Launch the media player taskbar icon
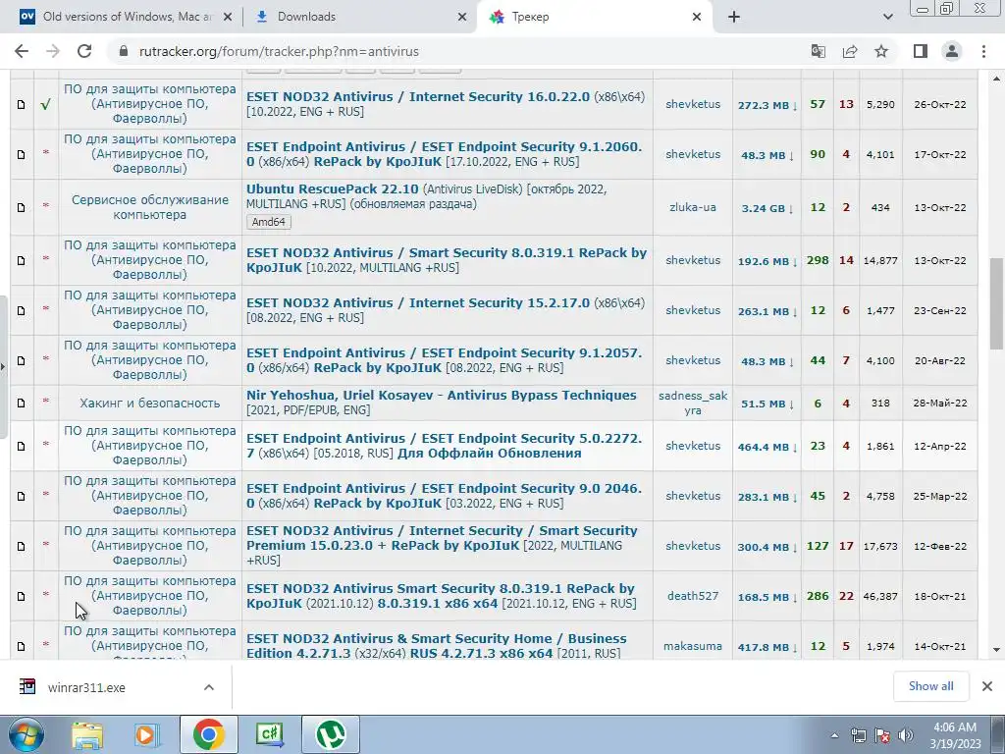The height and width of the screenshot is (754, 1005). (146, 734)
